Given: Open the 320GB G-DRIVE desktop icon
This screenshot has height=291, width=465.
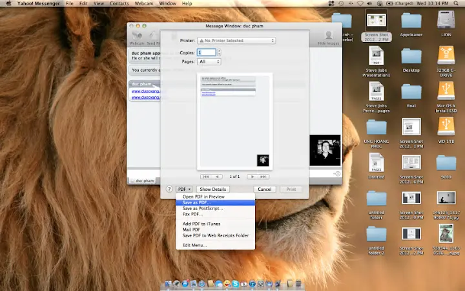Looking at the screenshot, I should [446, 55].
